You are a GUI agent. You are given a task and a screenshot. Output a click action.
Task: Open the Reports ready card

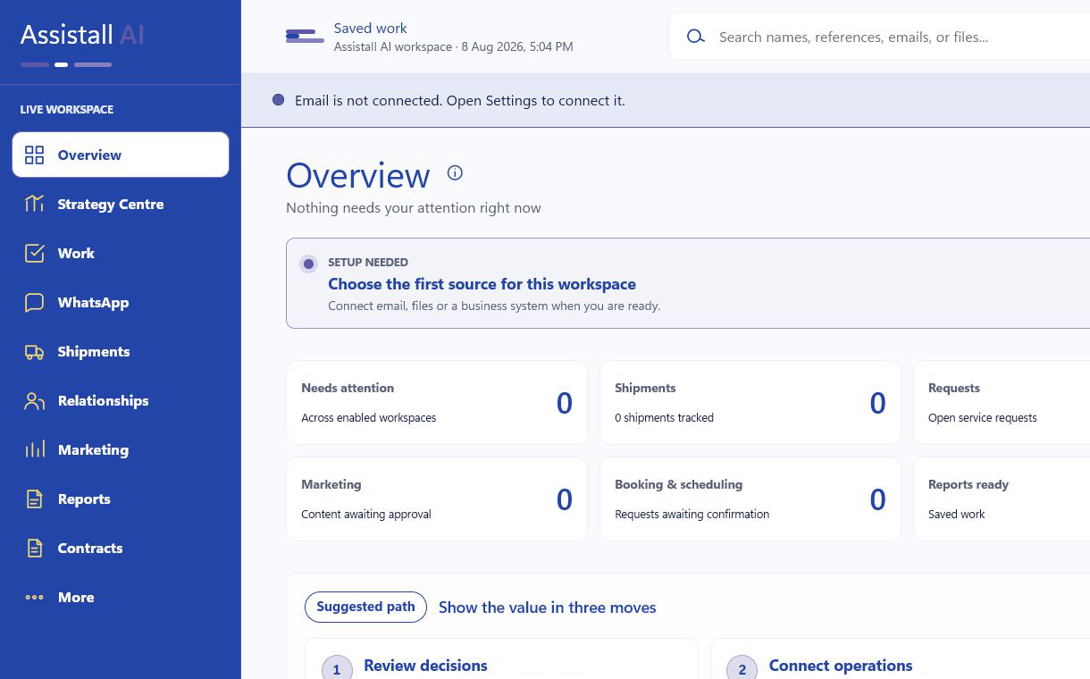(1002, 499)
